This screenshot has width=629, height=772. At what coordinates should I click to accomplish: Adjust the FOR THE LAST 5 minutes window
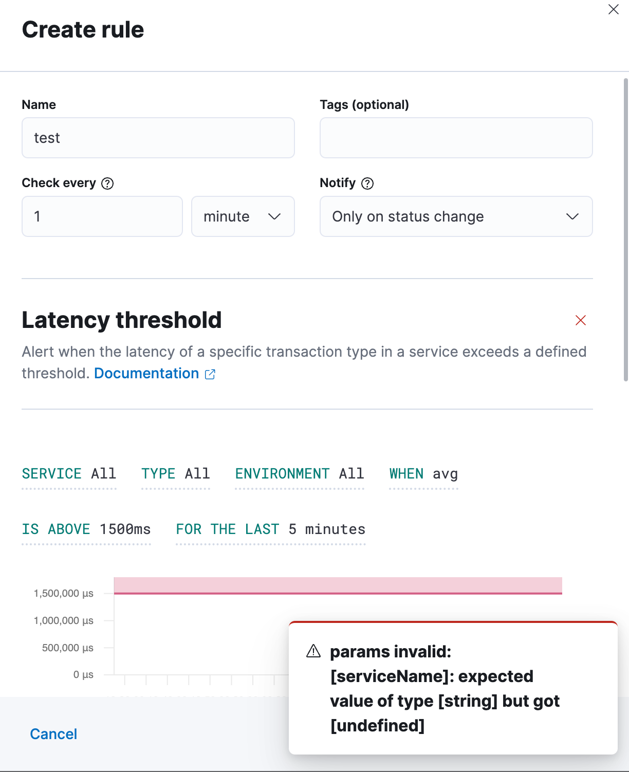pyautogui.click(x=270, y=529)
